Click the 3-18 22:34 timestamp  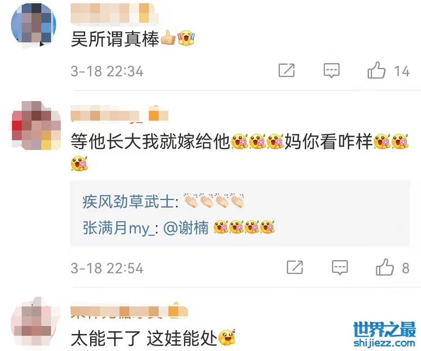click(x=107, y=71)
